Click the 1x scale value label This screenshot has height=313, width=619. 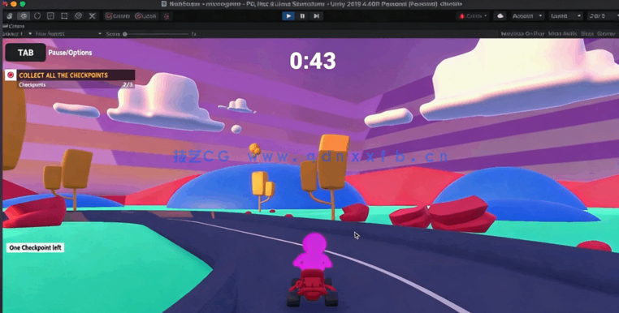[193, 34]
